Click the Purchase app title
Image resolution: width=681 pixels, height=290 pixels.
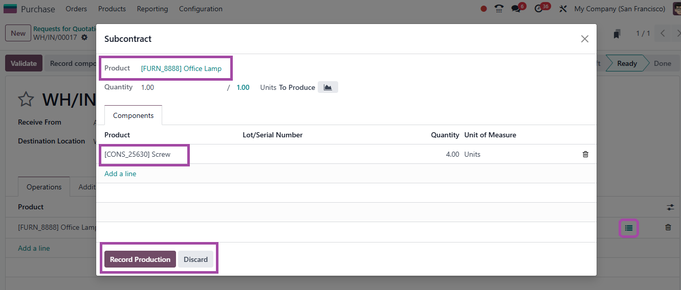click(x=38, y=9)
